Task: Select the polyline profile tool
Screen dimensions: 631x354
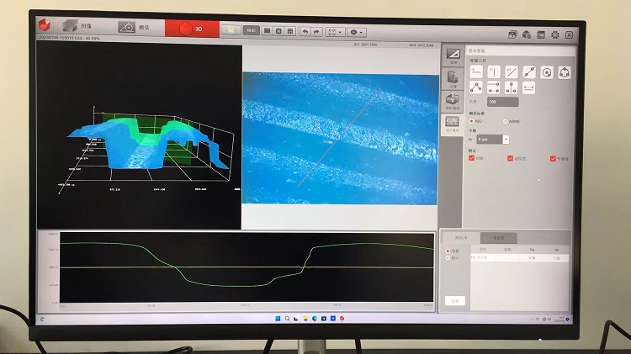Action: [x=475, y=87]
